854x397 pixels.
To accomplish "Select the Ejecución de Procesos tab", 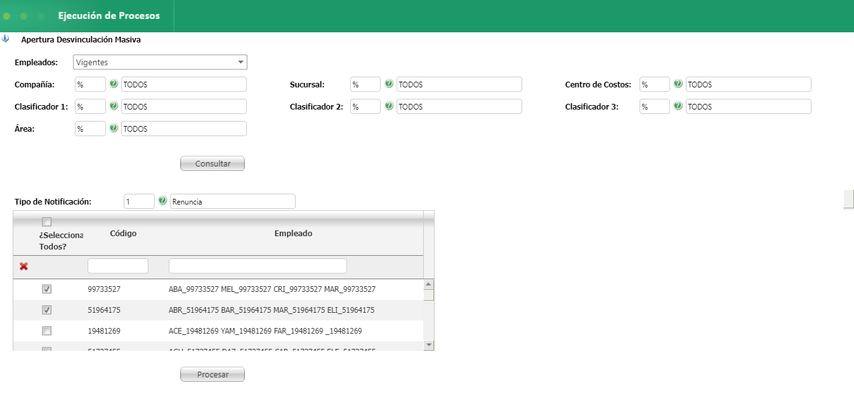I will (108, 16).
